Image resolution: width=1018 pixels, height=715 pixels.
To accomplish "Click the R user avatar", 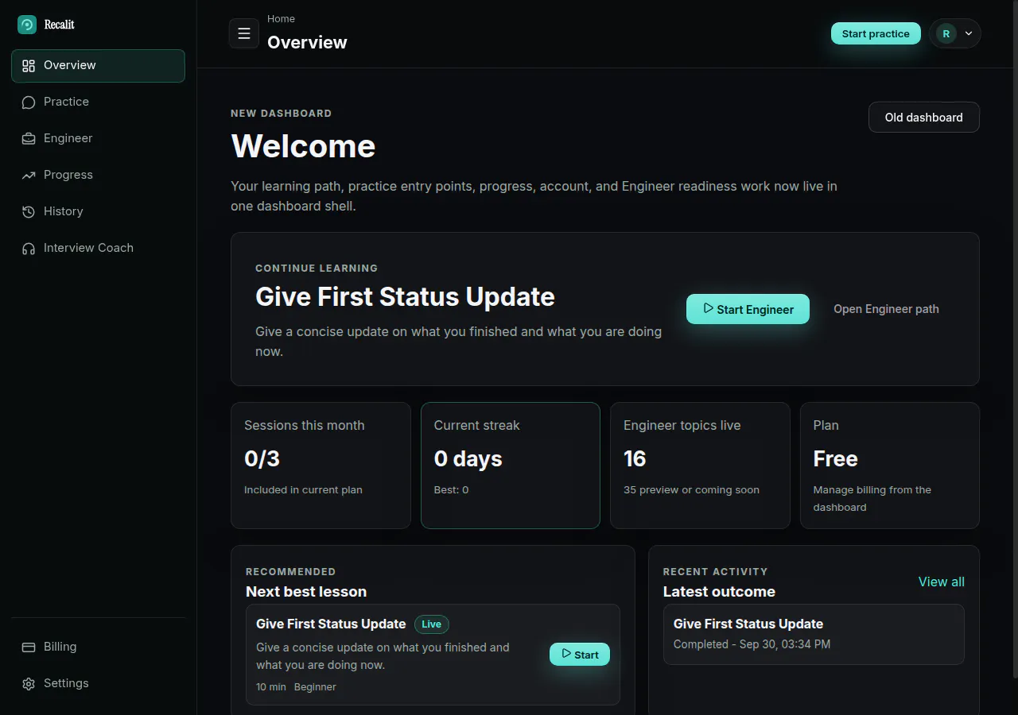I will [x=946, y=33].
